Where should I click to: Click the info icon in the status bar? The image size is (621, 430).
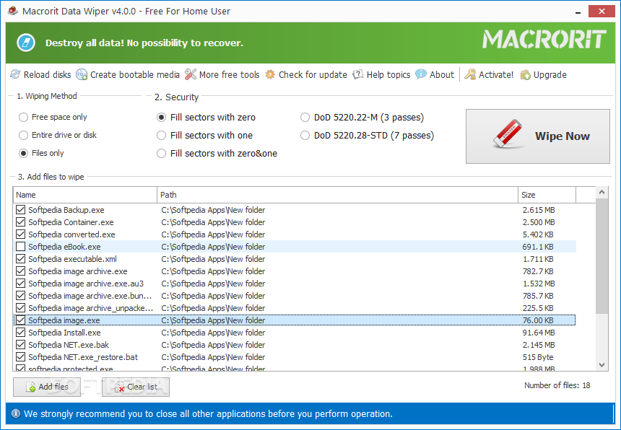tap(16, 414)
